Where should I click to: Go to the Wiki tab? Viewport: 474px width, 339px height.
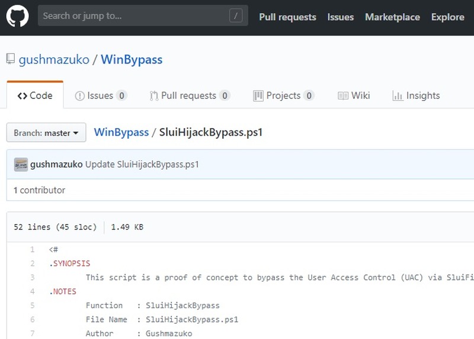pos(354,95)
